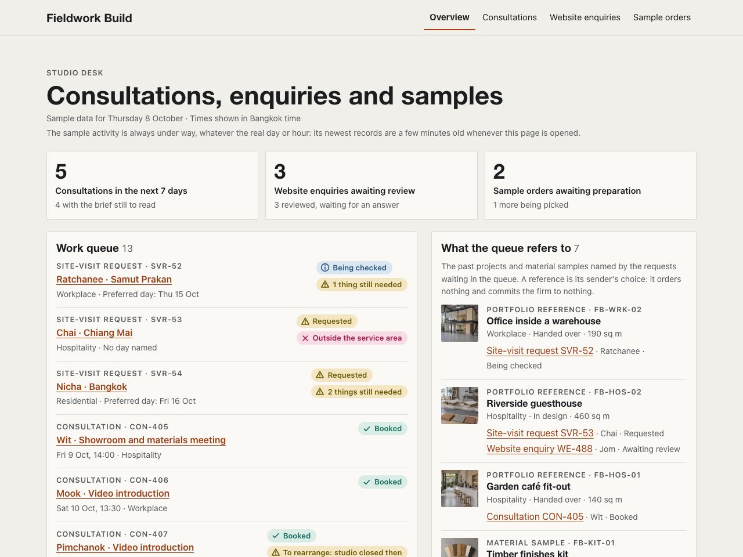Open Wit · Showroom and materials meeting
The width and height of the screenshot is (743, 557).
click(141, 440)
